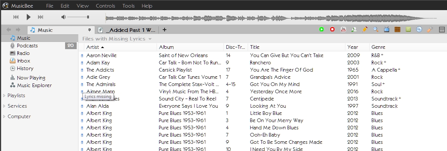Switch to the _Added Past 1 W... tab

[127, 30]
